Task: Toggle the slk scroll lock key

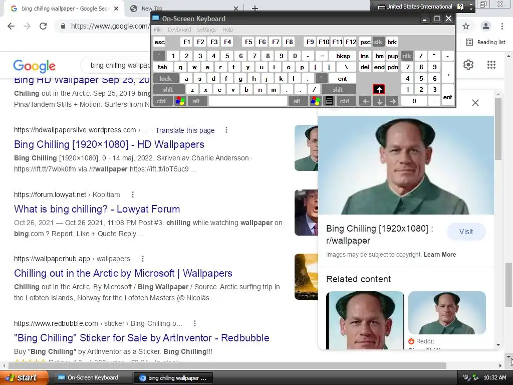Action: pyautogui.click(x=378, y=42)
